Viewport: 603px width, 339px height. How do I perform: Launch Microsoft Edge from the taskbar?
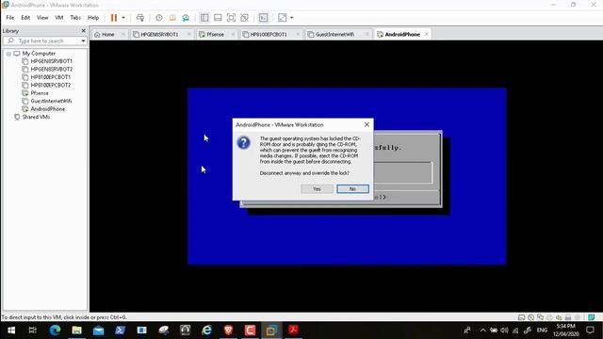pos(55,331)
